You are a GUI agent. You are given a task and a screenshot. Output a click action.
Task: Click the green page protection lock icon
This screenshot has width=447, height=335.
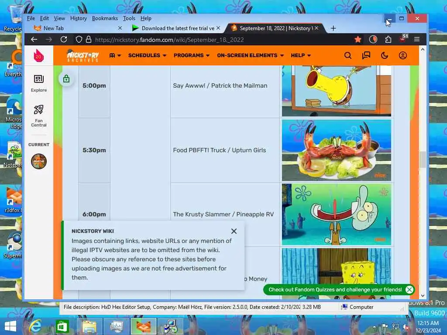pyautogui.click(x=66, y=79)
